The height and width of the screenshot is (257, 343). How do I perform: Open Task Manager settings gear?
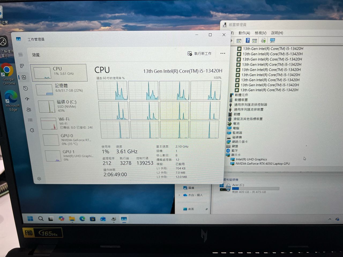coord(39,179)
